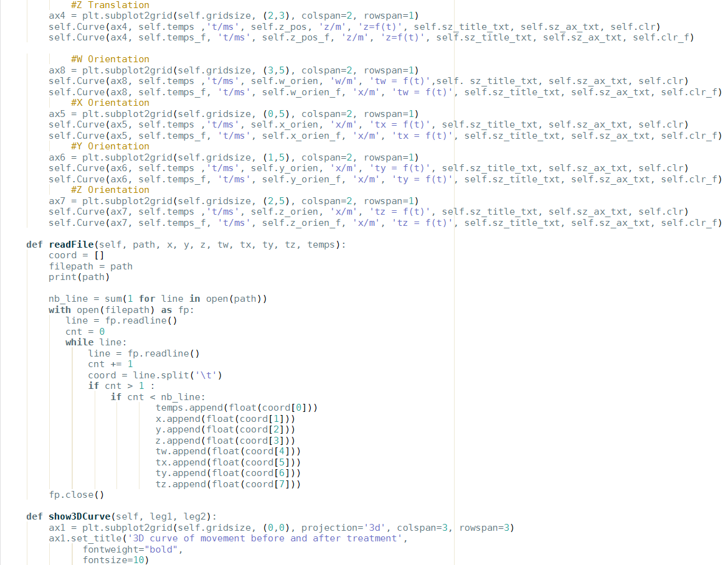This screenshot has height=565, width=728.
Task: Select the temps.append(float(coord[0])) line
Action: pos(218,408)
